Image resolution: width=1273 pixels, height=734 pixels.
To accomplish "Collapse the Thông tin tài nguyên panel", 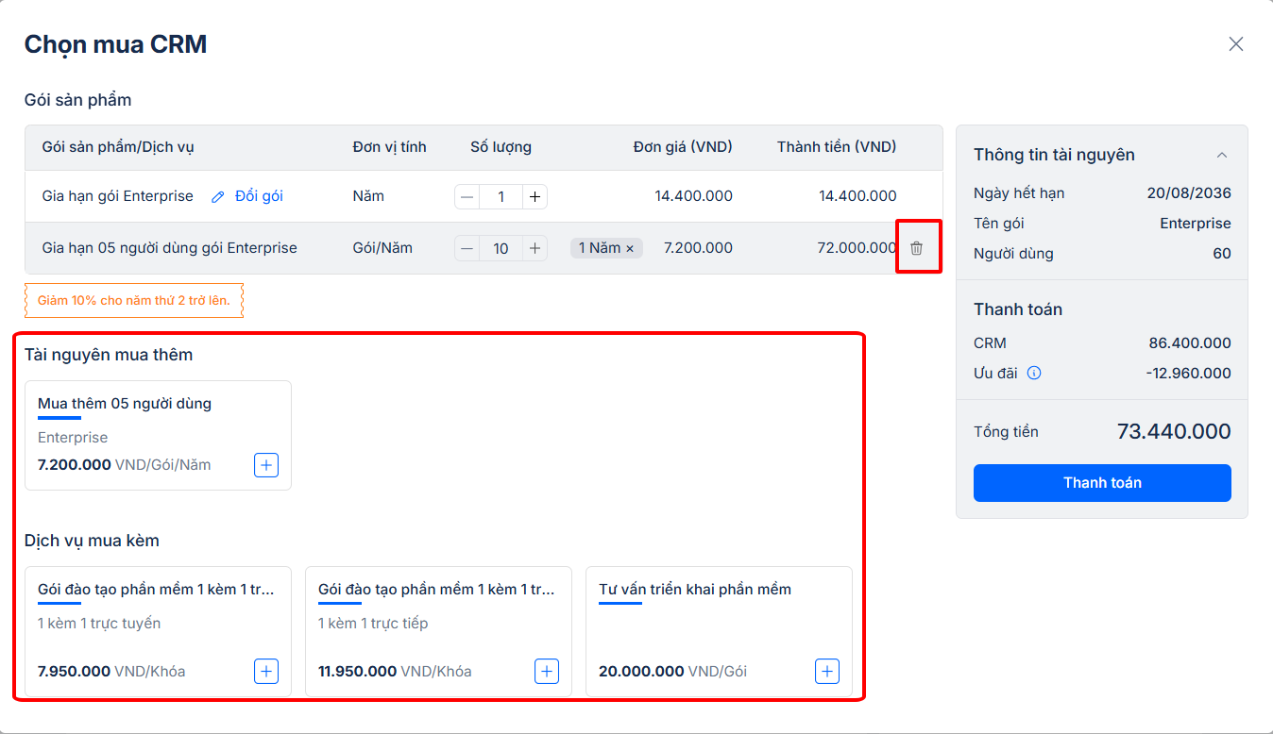I will pos(1222,155).
